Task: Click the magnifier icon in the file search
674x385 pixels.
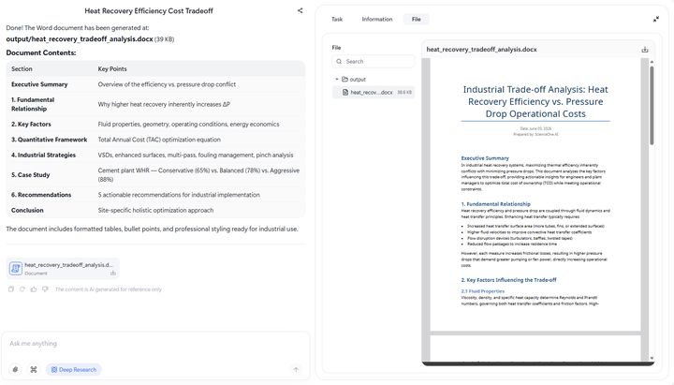Action: click(x=339, y=62)
